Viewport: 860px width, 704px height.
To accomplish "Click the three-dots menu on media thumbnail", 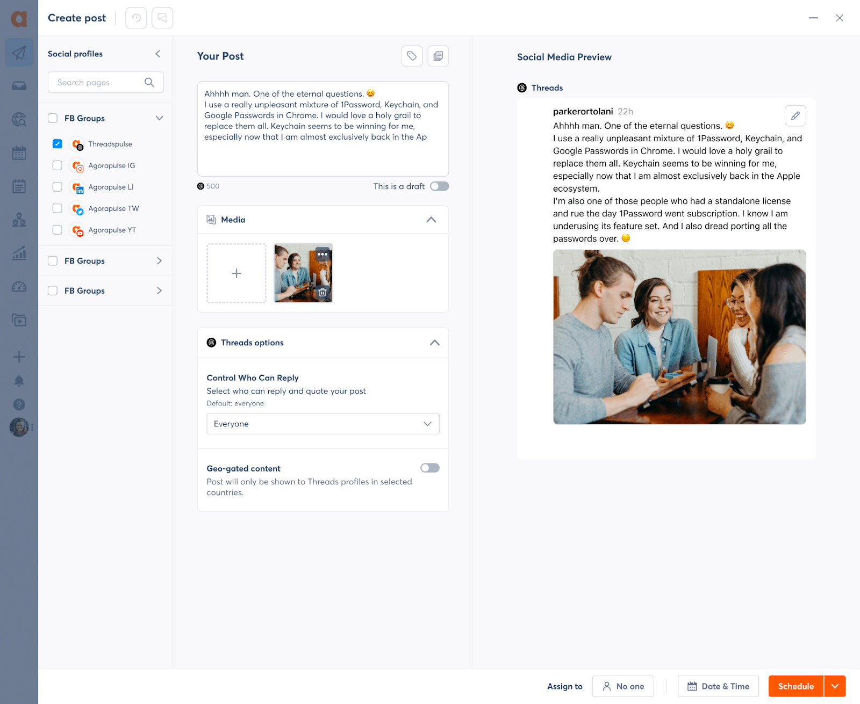I will point(322,254).
